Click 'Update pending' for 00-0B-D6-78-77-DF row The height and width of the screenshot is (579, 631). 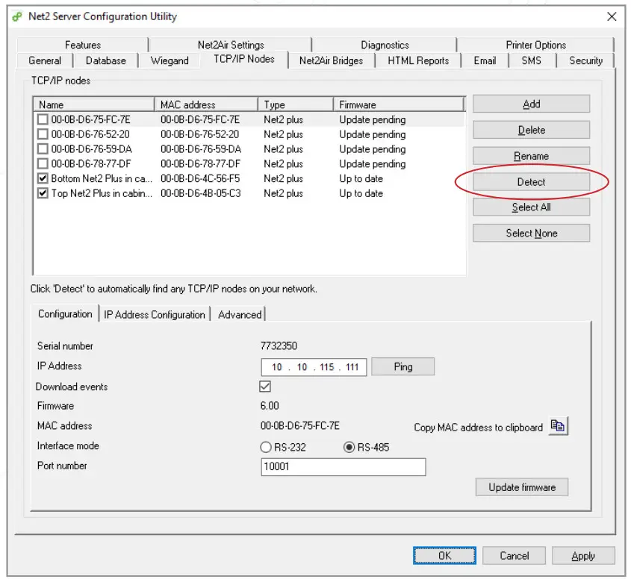pos(372,164)
